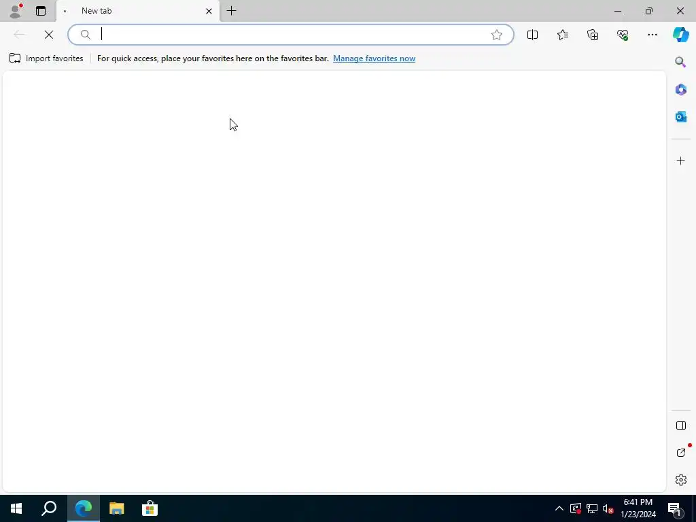This screenshot has height=522, width=696.
Task: Open the Collections panel
Action: point(593,35)
